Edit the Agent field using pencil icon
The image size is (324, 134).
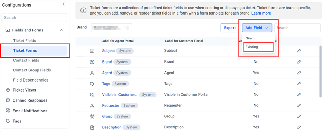[299, 73]
